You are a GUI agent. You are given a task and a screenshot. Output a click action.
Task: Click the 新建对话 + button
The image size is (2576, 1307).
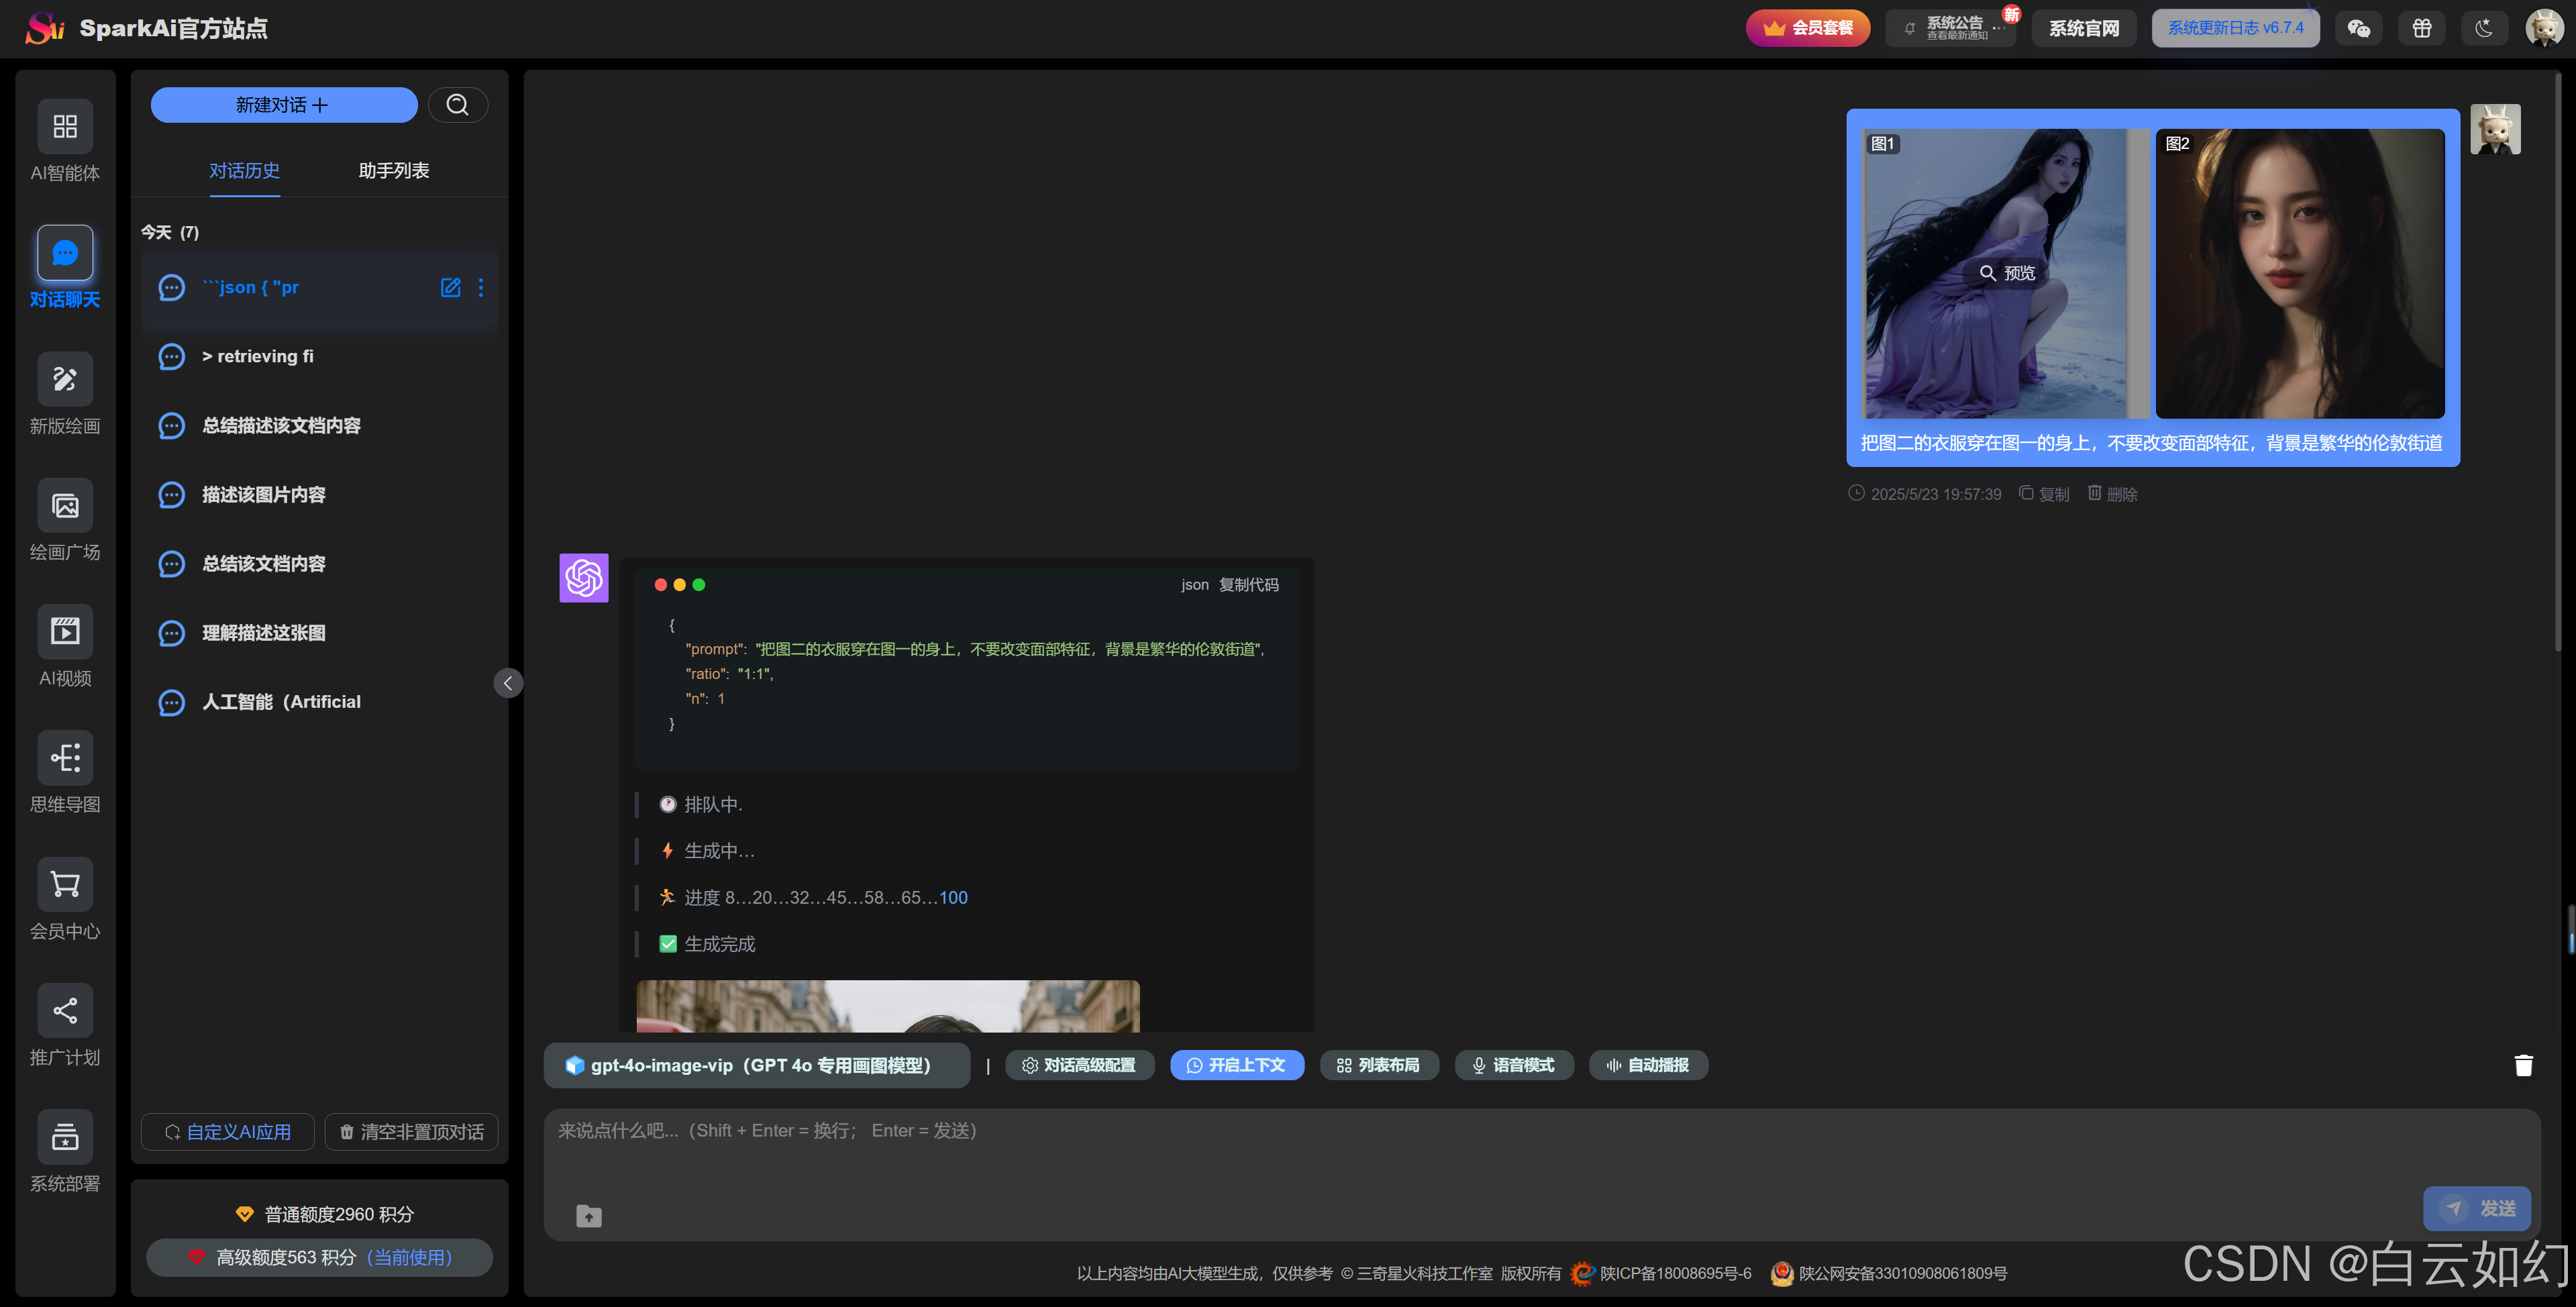284,105
